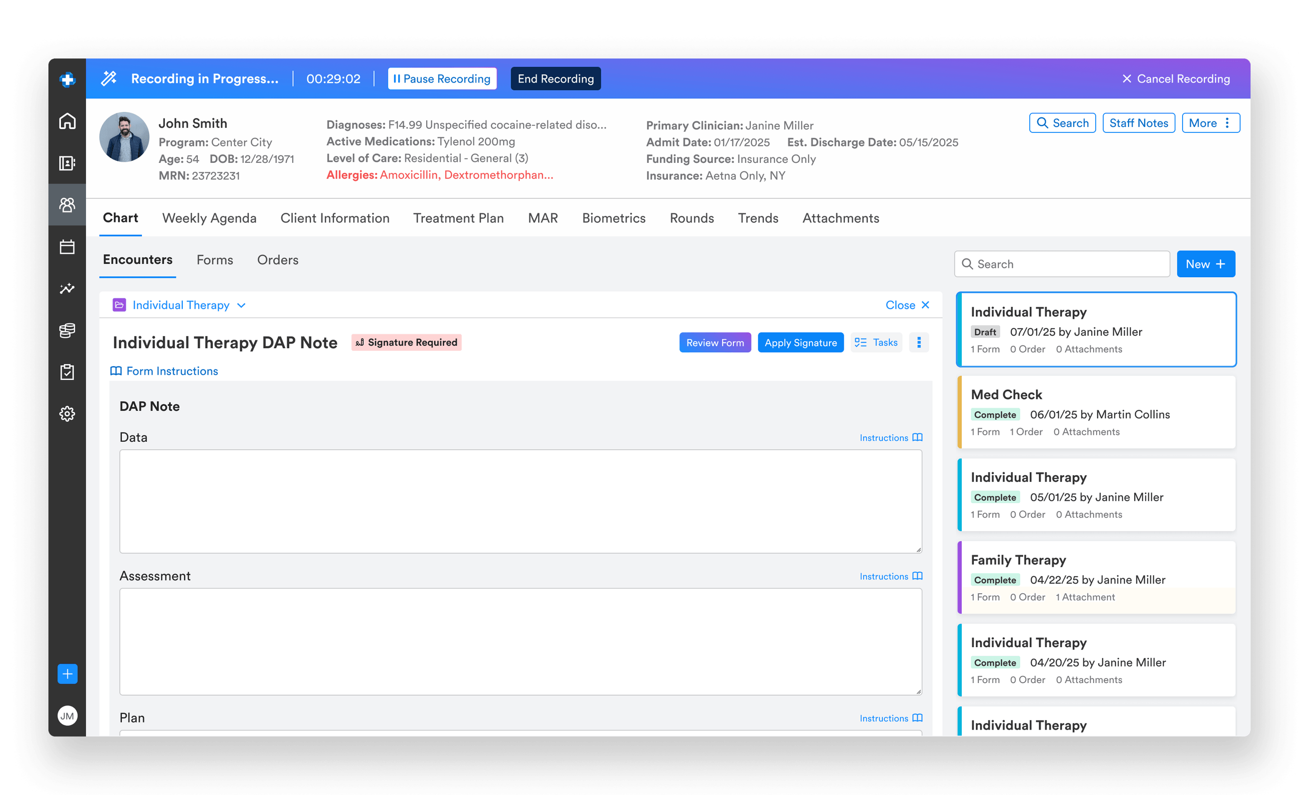This screenshot has height=795, width=1299.
Task: Click the Apply Signature button
Action: pyautogui.click(x=800, y=343)
